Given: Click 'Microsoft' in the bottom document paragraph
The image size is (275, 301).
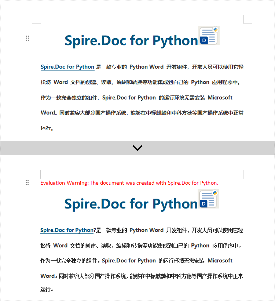Looking at the screenshot, I should [x=220, y=261].
